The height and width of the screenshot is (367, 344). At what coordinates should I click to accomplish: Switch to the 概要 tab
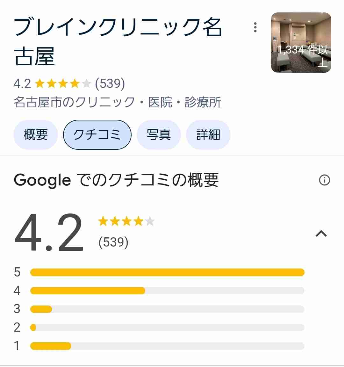click(36, 134)
